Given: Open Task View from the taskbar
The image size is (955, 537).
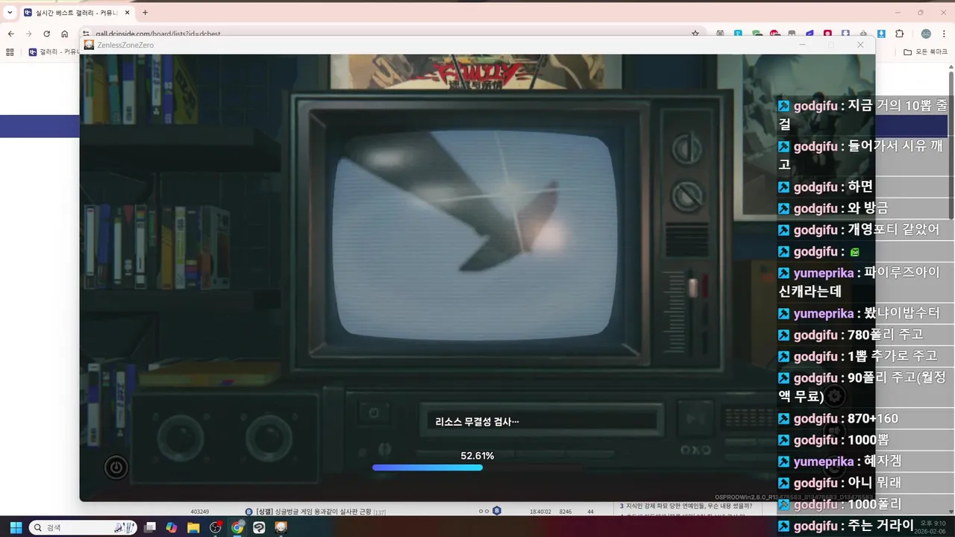Looking at the screenshot, I should [x=151, y=527].
